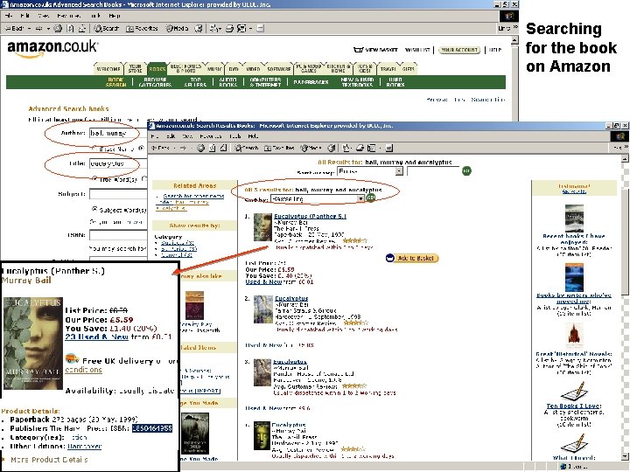630x472 pixels.
Task: Select Top Sellers in the green Books bar
Action: click(195, 82)
